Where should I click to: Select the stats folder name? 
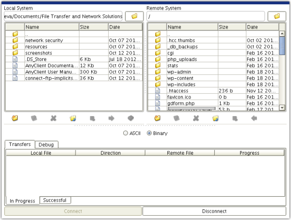(173, 65)
